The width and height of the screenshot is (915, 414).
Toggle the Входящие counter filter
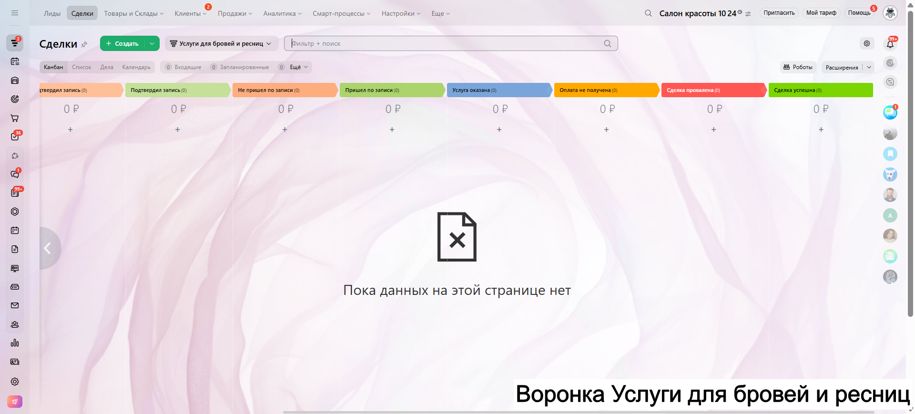point(183,67)
